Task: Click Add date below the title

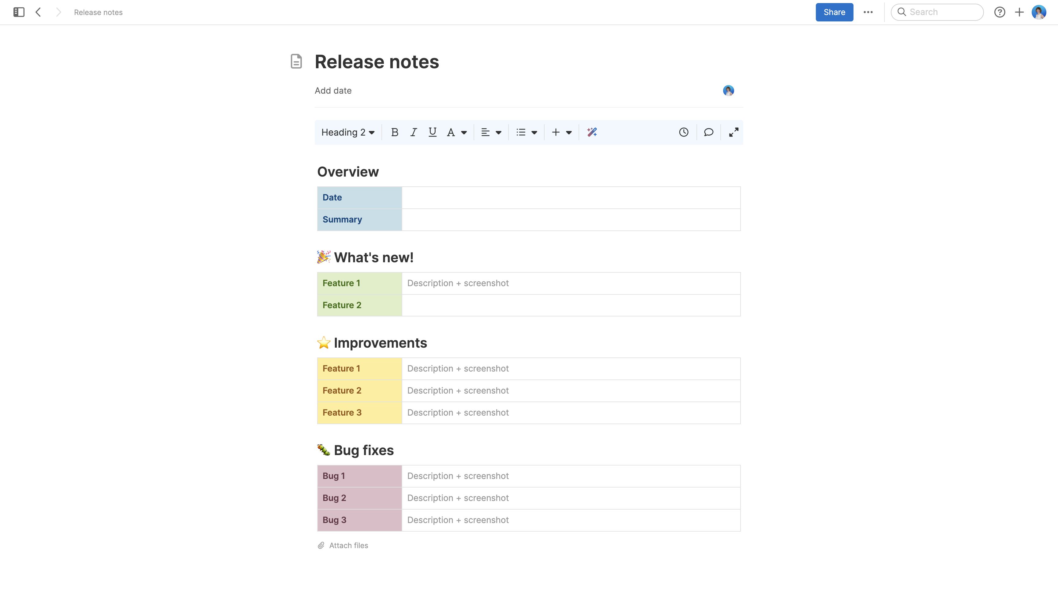Action: pos(332,90)
